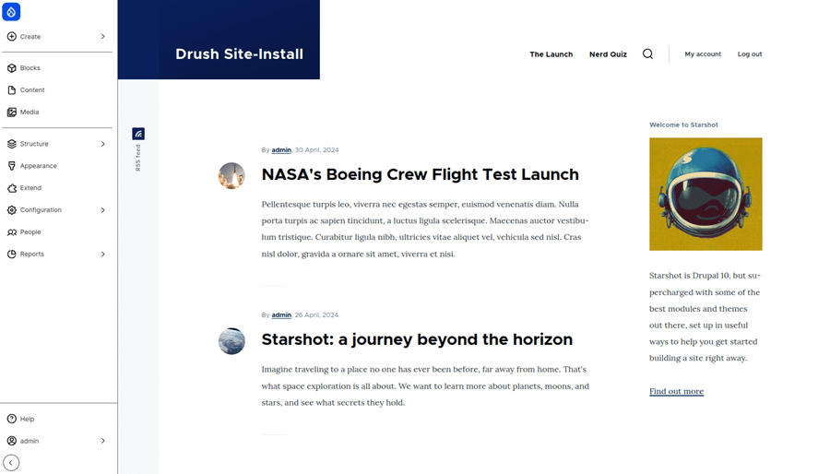Click the Drush Site-Install site title
The width and height of the screenshot is (830, 474).
pos(239,54)
